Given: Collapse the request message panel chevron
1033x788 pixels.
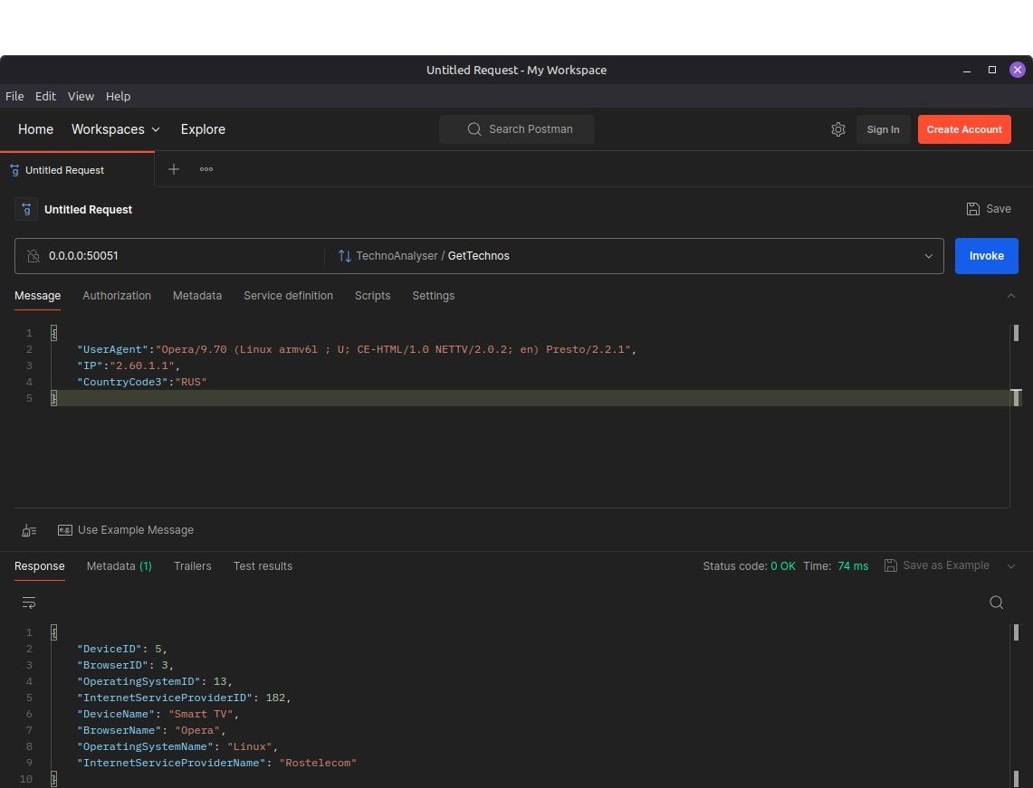Looking at the screenshot, I should [1011, 296].
